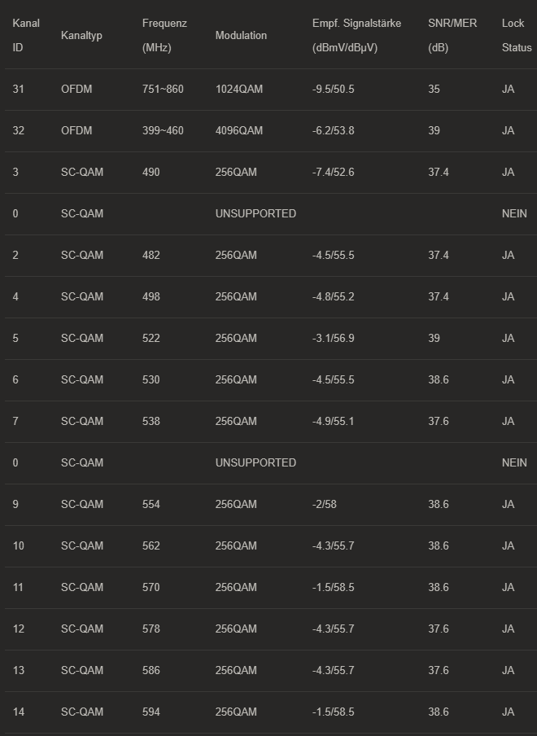Select the 4096QAM modulation cell

pyautogui.click(x=238, y=130)
